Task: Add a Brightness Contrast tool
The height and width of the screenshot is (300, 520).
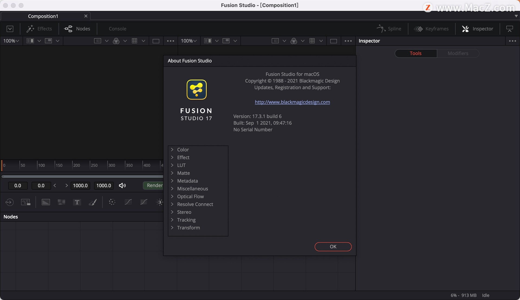Action: click(x=159, y=202)
